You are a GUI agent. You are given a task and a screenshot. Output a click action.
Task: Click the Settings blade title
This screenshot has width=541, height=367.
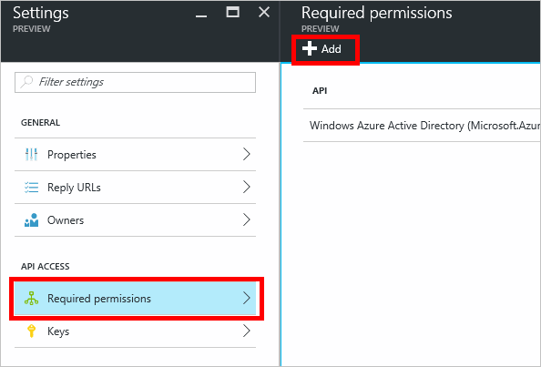(41, 14)
